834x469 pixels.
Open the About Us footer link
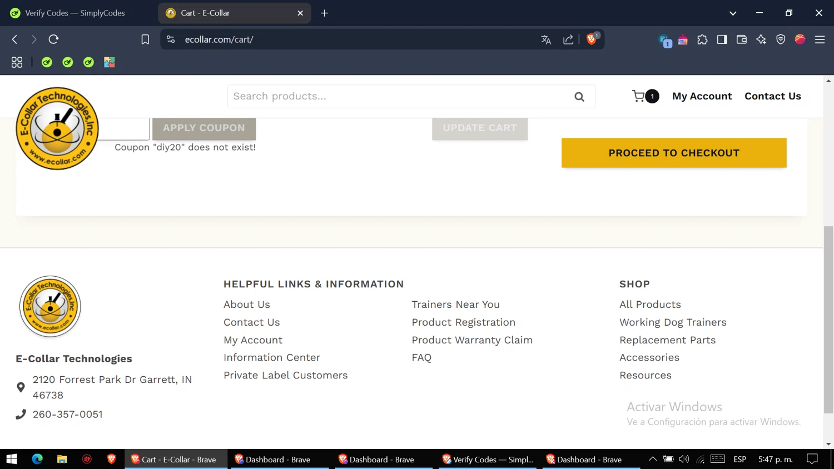246,305
